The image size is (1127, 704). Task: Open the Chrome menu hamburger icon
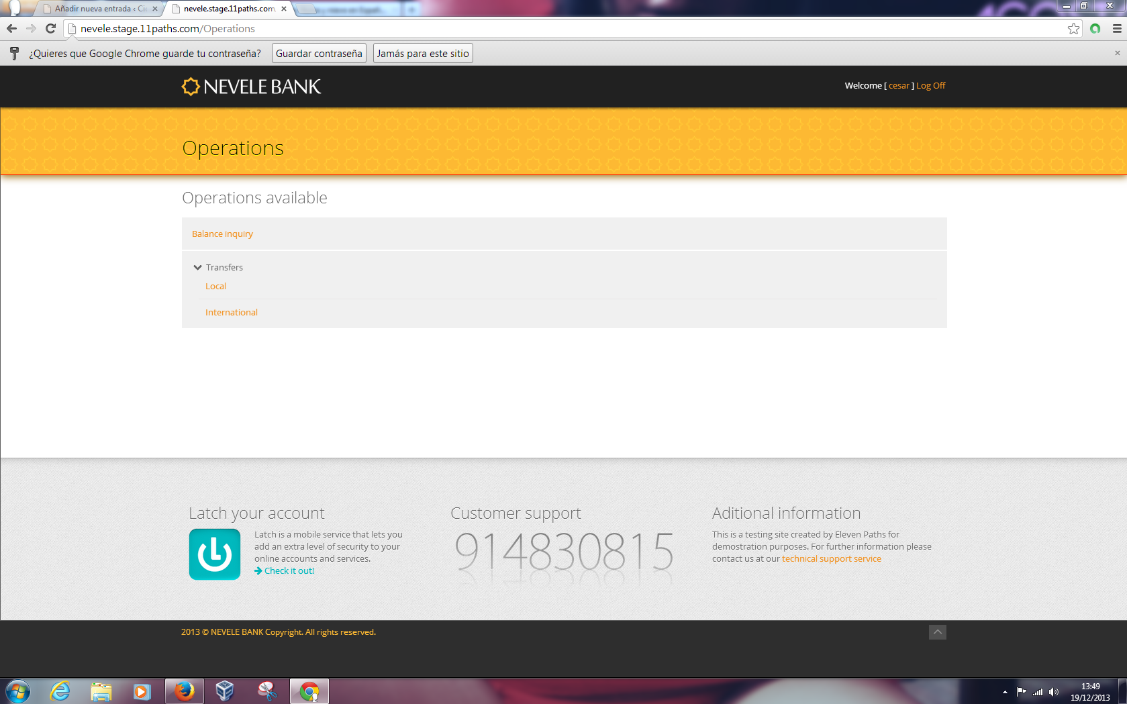pos(1117,29)
